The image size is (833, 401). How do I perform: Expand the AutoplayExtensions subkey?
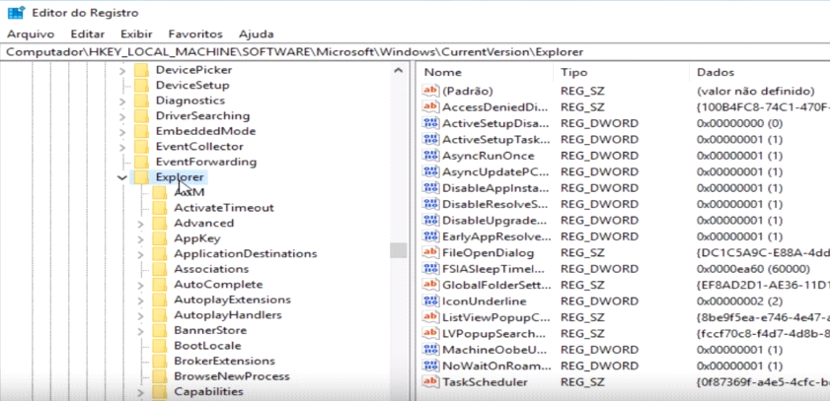pos(141,301)
